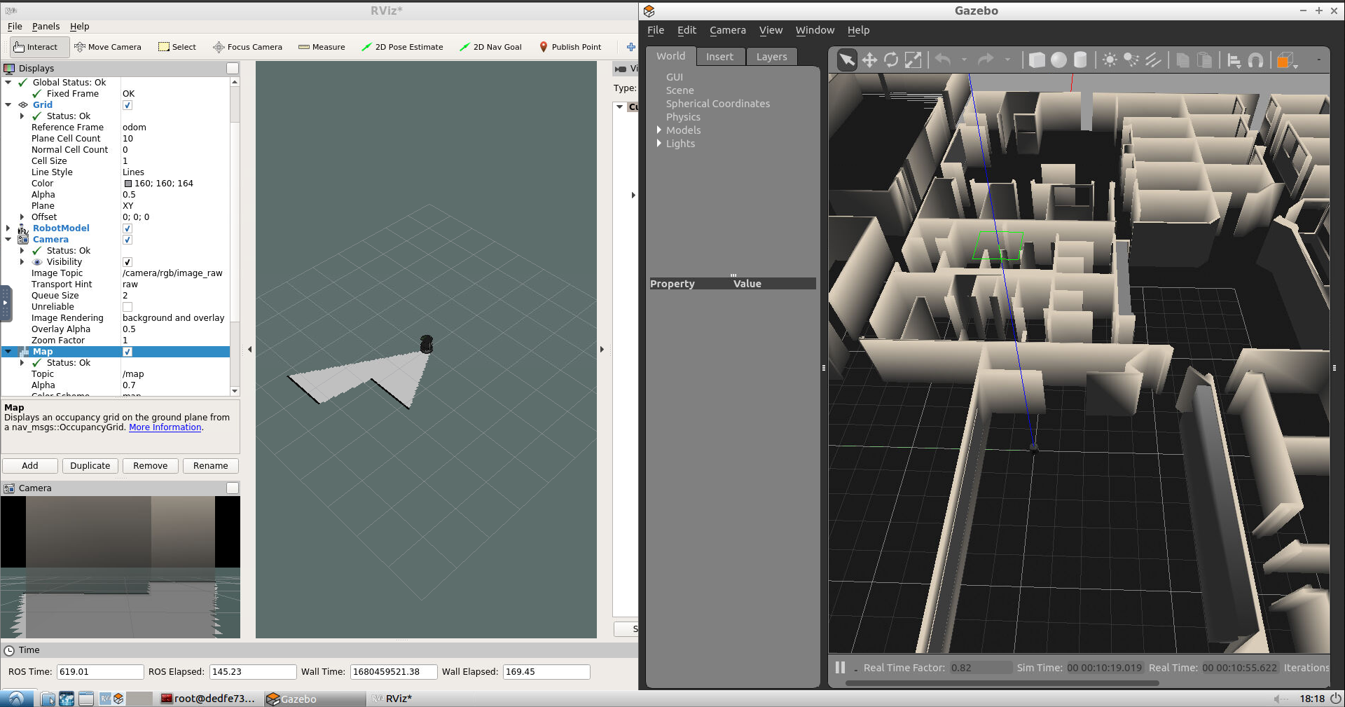Insert a sphere shape in Gazebo

click(x=1058, y=60)
